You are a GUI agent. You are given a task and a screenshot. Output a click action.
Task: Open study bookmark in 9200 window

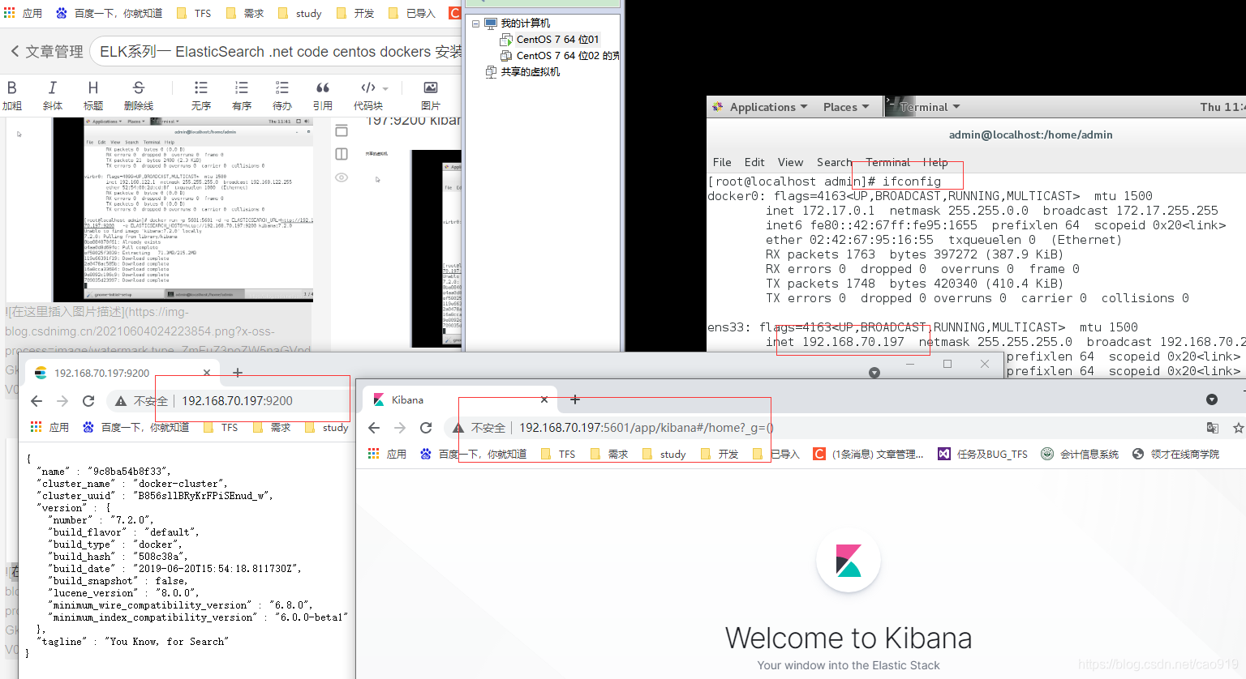(327, 427)
